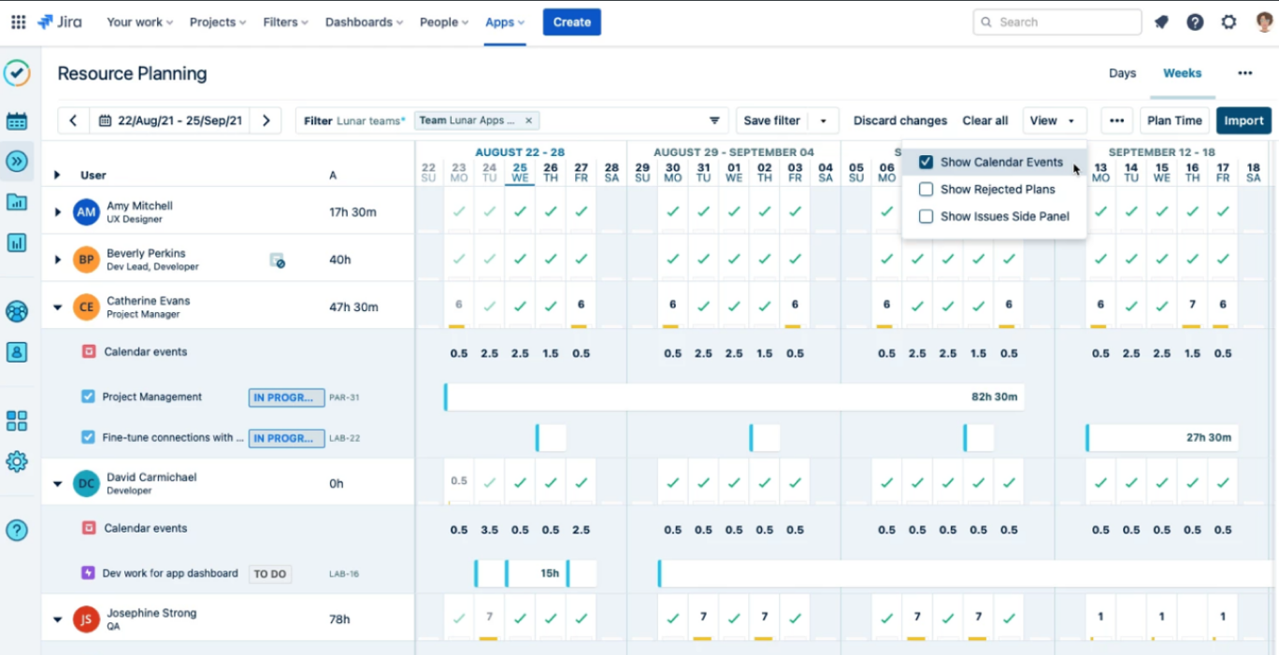Click the notifications bell icon
Viewport: 1279px width, 655px height.
[1161, 22]
